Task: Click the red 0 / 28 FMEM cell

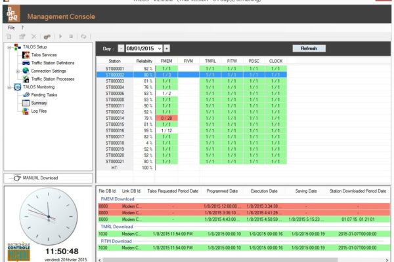Action: [x=166, y=118]
